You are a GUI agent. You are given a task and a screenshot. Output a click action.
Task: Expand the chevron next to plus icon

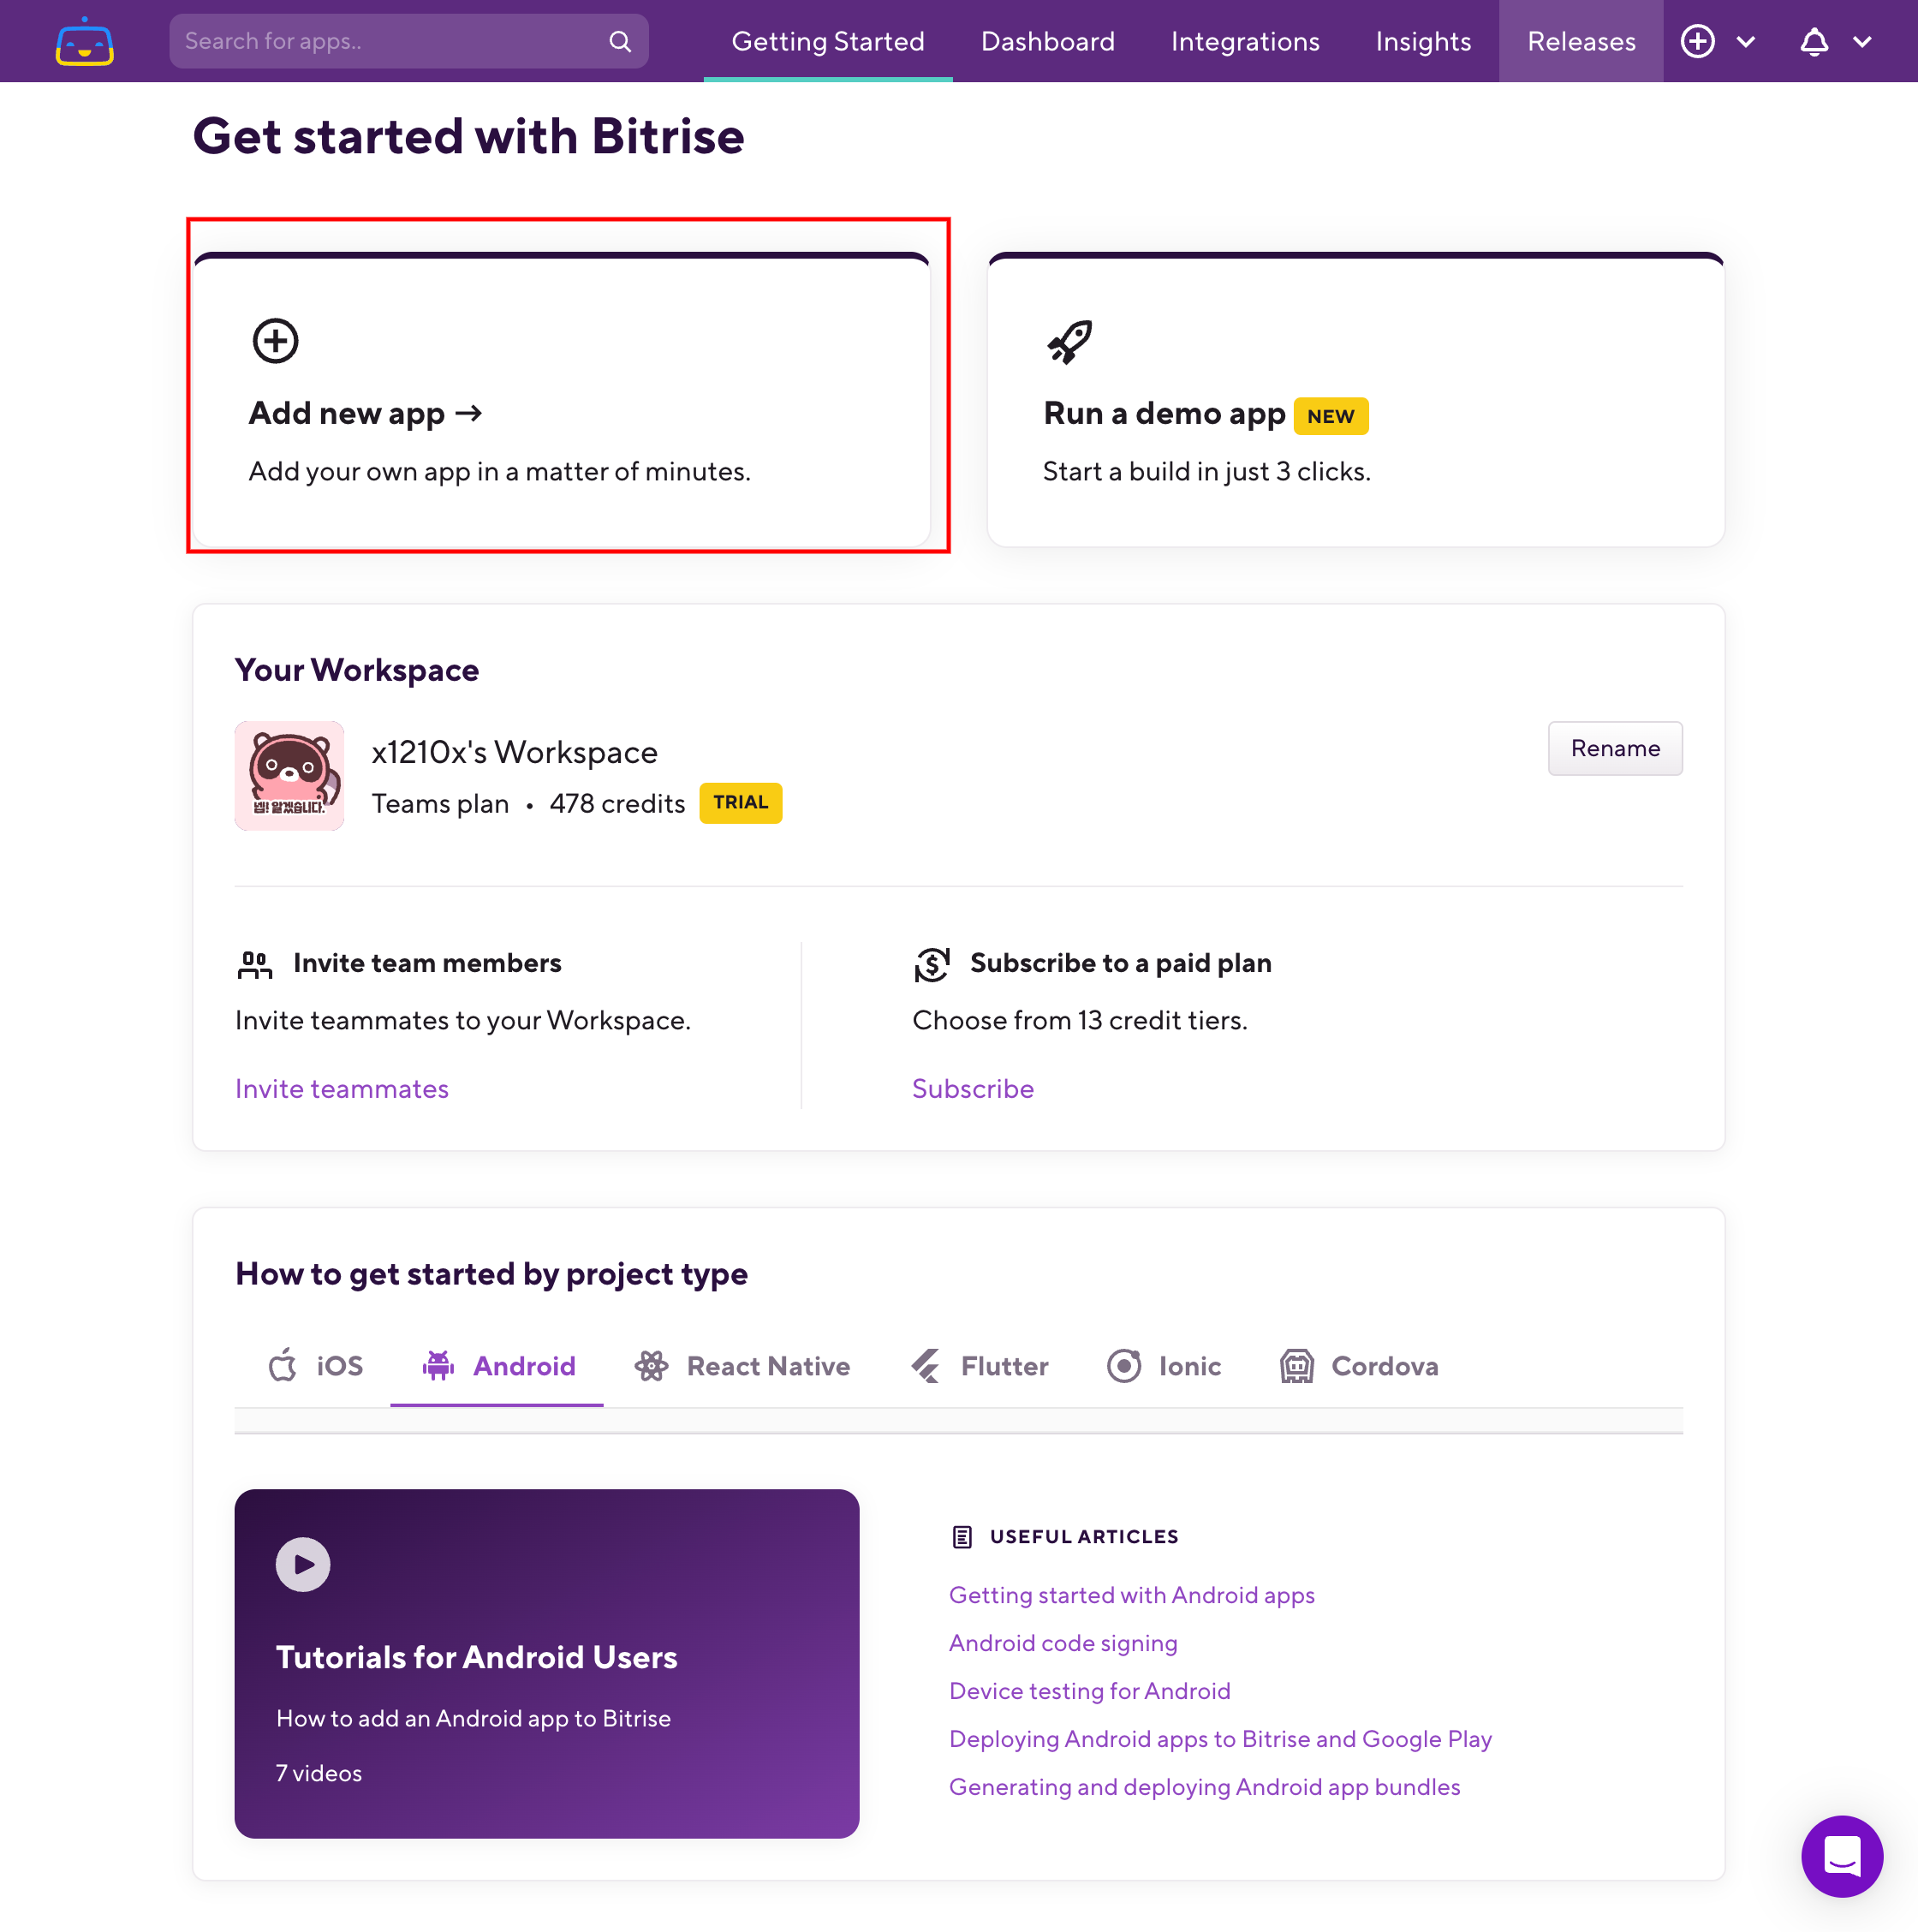point(1746,41)
